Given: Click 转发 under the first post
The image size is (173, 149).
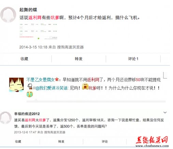Looking at the screenshot, I should point(78,59).
